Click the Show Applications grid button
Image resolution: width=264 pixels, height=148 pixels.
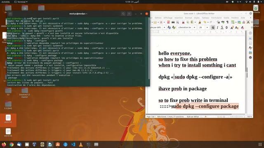260,144
